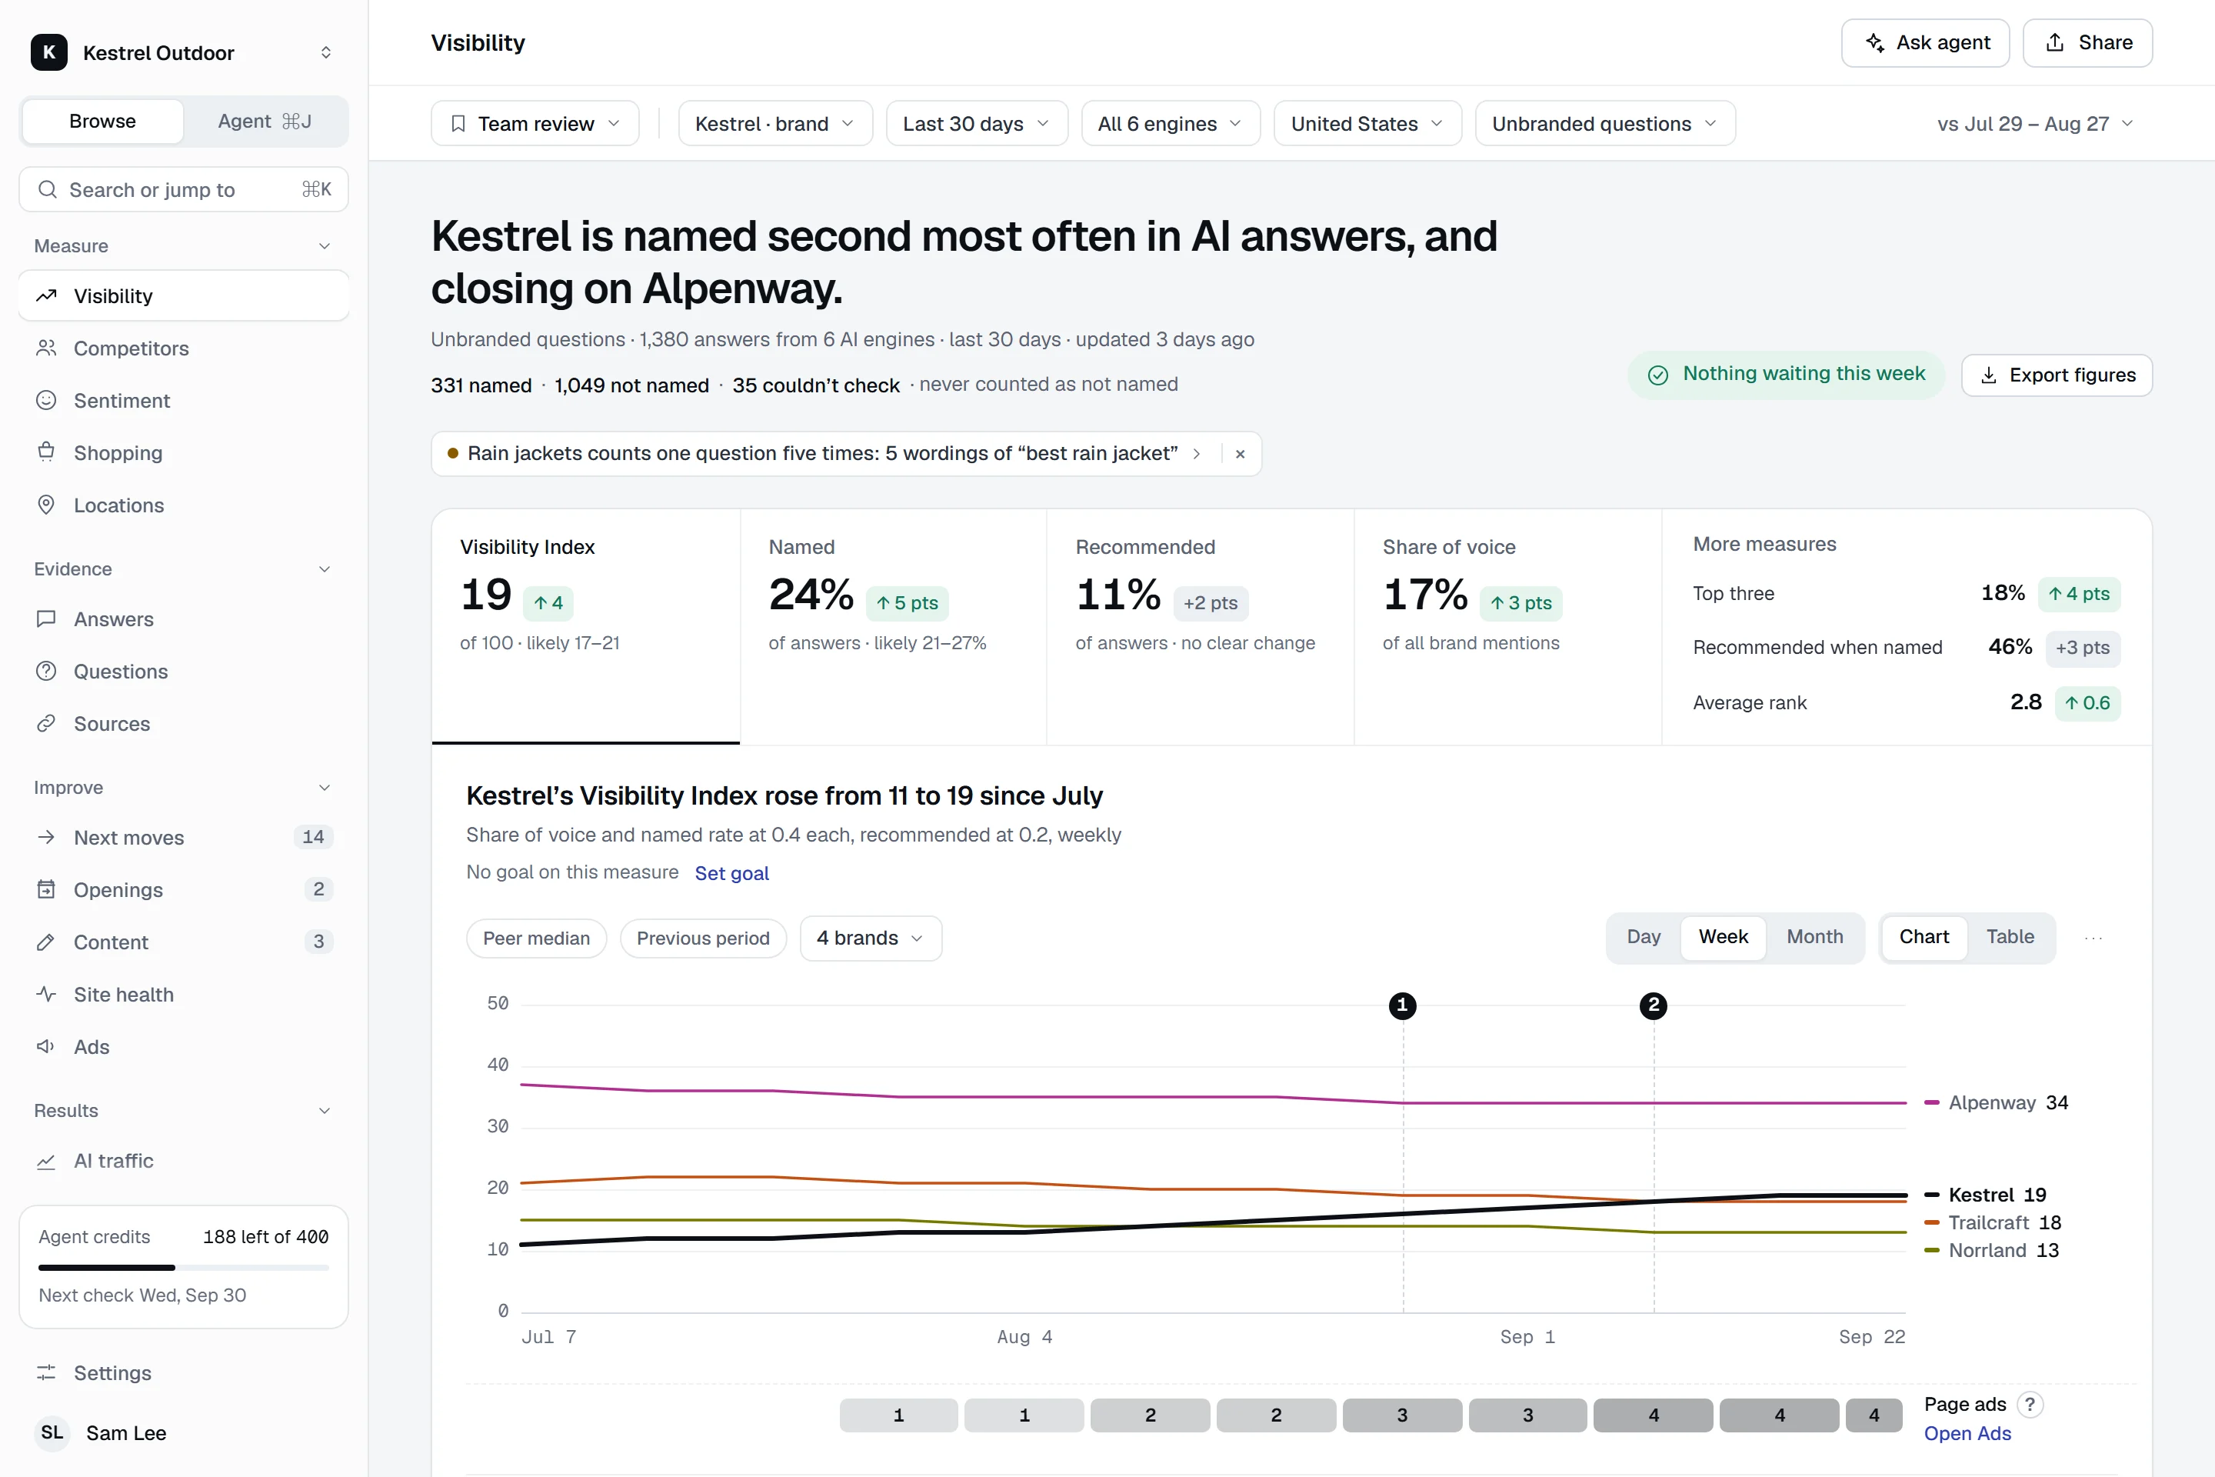This screenshot has height=1477, width=2215.
Task: Open the Shopping section
Action: [x=184, y=453]
